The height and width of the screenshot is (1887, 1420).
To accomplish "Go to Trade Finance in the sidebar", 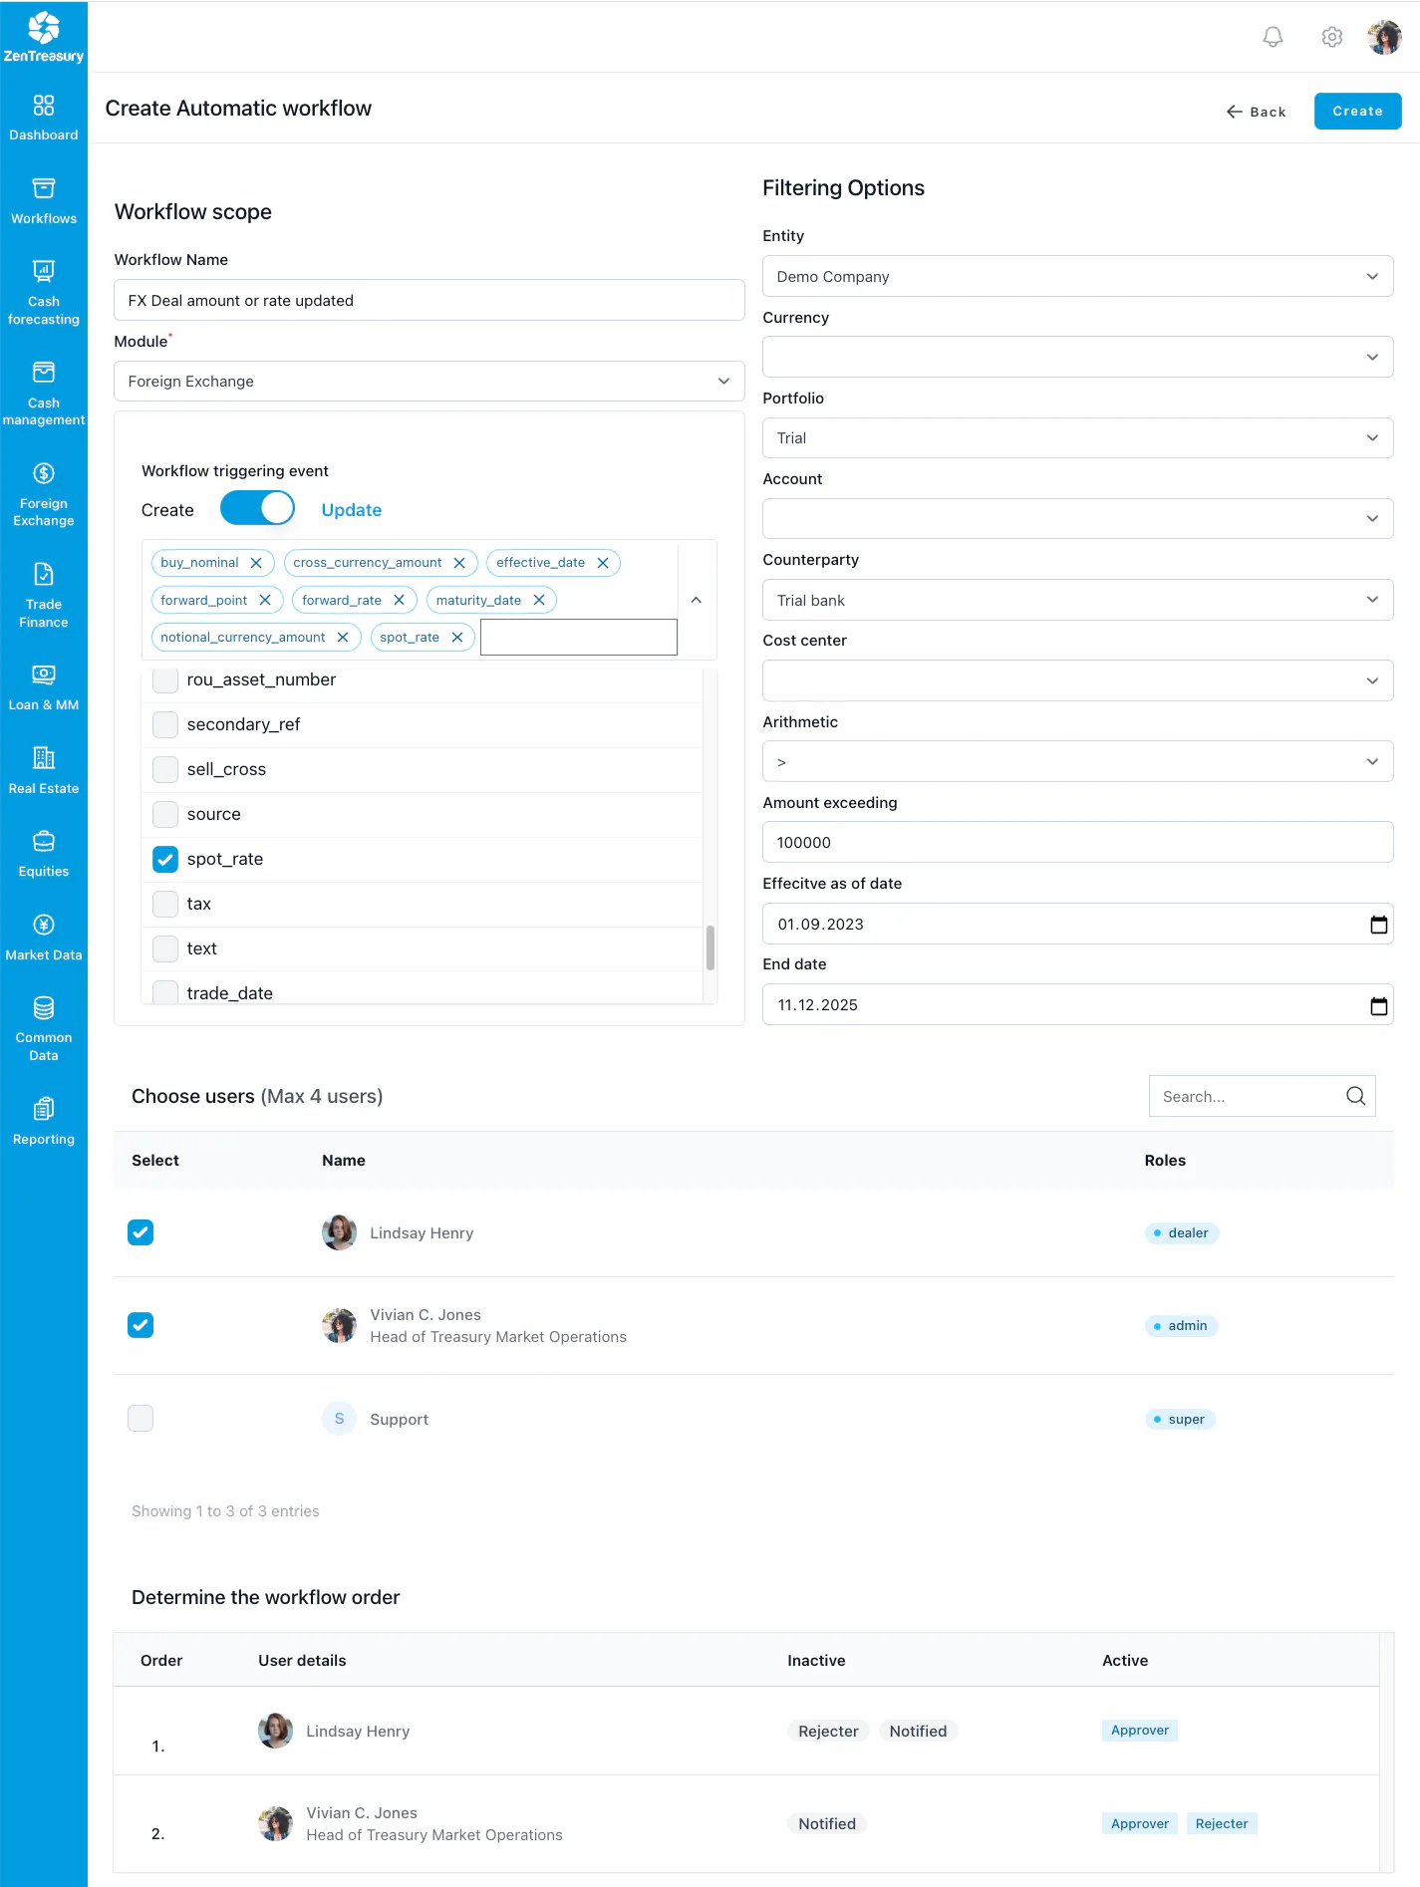I will click(44, 596).
